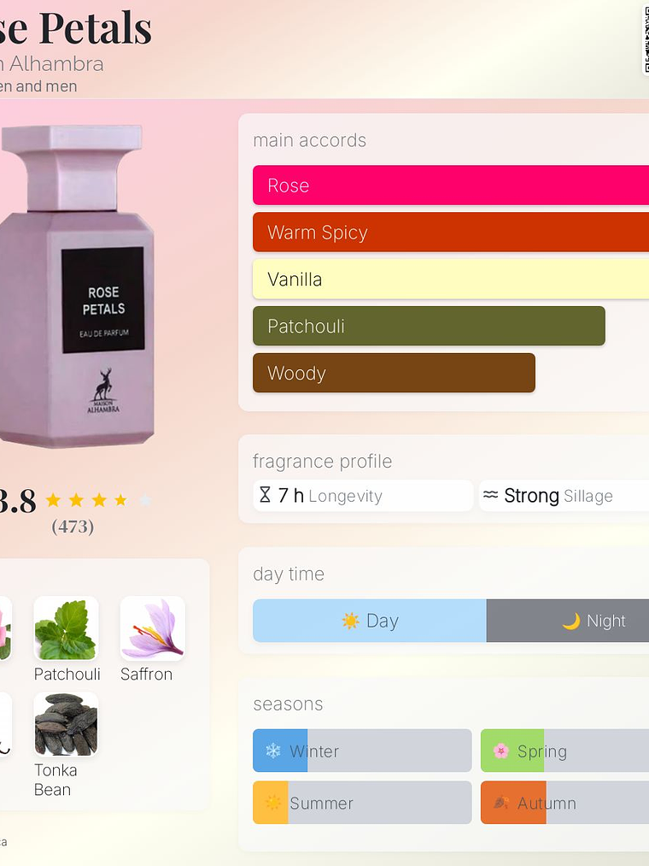Click the Rose Petals bottle image
The height and width of the screenshot is (866, 649).
click(77, 286)
